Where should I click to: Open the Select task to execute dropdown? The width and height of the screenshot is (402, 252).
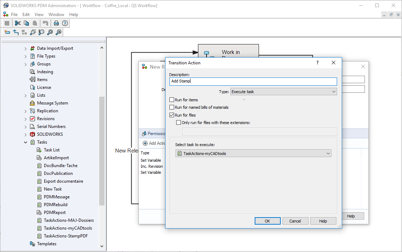[253, 154]
